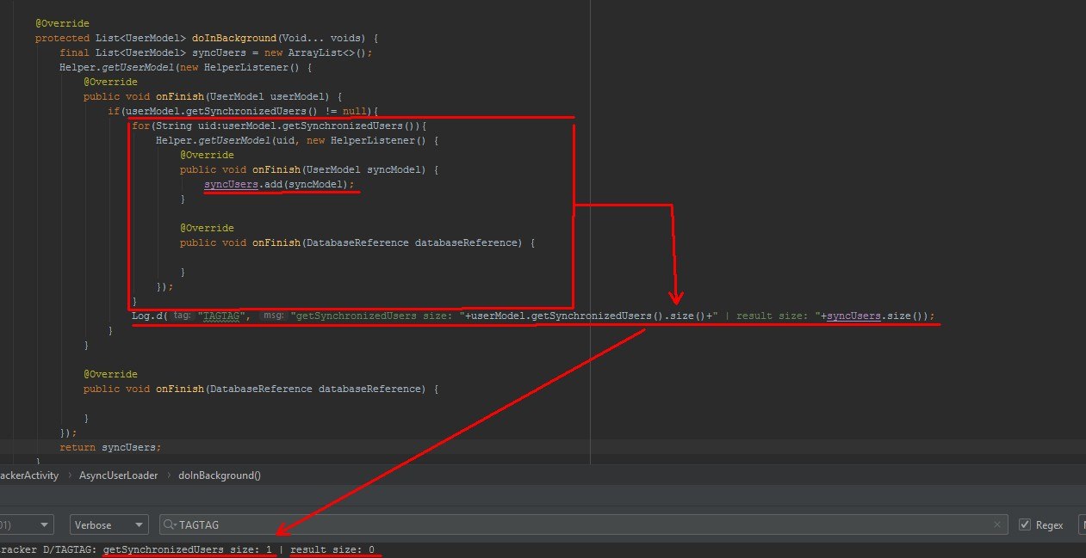Select AsyncUserLoader in the breadcrumb bar
The height and width of the screenshot is (558, 1086).
[x=119, y=475]
